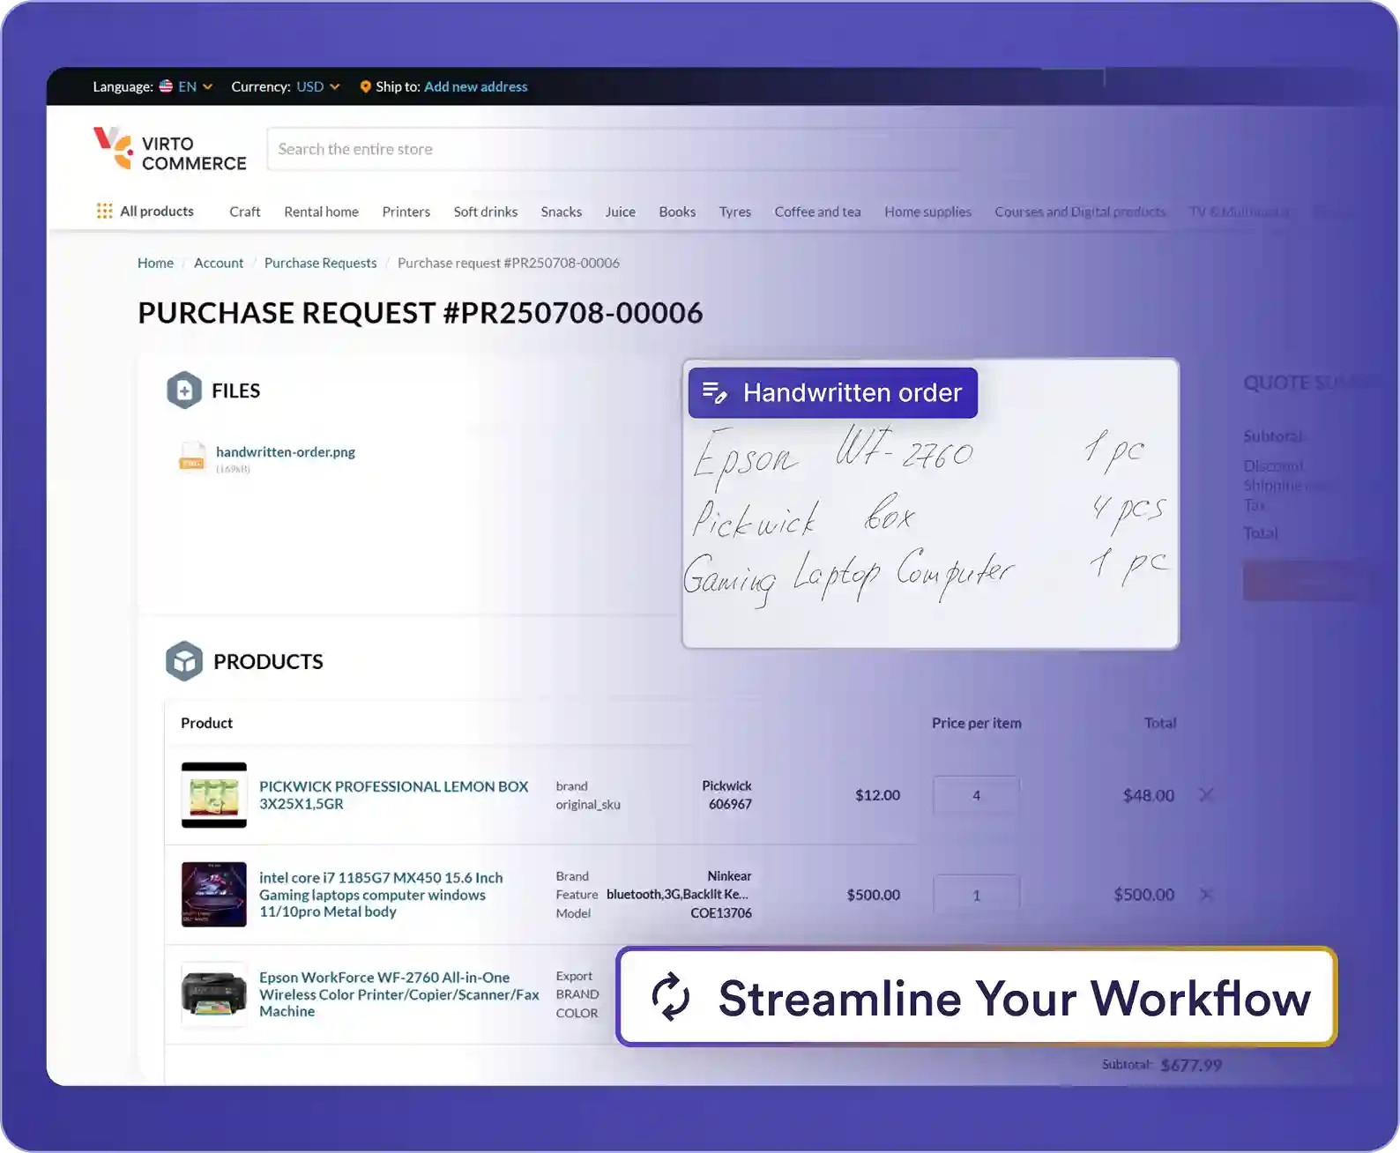Open the Home supplies category
The height and width of the screenshot is (1153, 1400).
coord(928,212)
